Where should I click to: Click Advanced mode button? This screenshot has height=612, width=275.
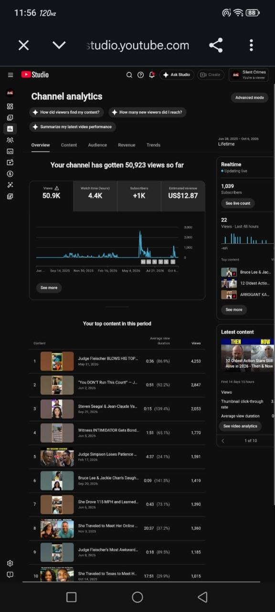[249, 98]
